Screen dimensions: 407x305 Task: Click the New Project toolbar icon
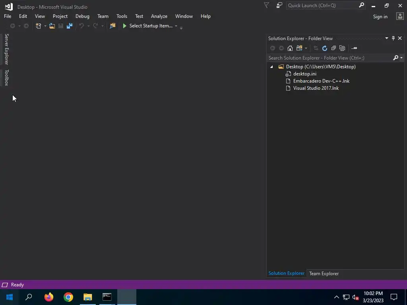tap(39, 26)
